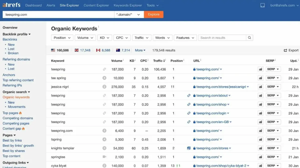The image size is (300, 168).
Task: Click the SERP features badge for tee spring
Action: pos(104,78)
